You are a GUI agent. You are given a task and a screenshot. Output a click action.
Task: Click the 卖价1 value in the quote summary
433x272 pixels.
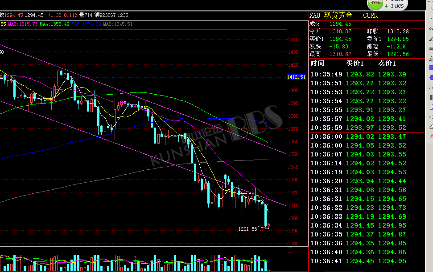click(398, 39)
